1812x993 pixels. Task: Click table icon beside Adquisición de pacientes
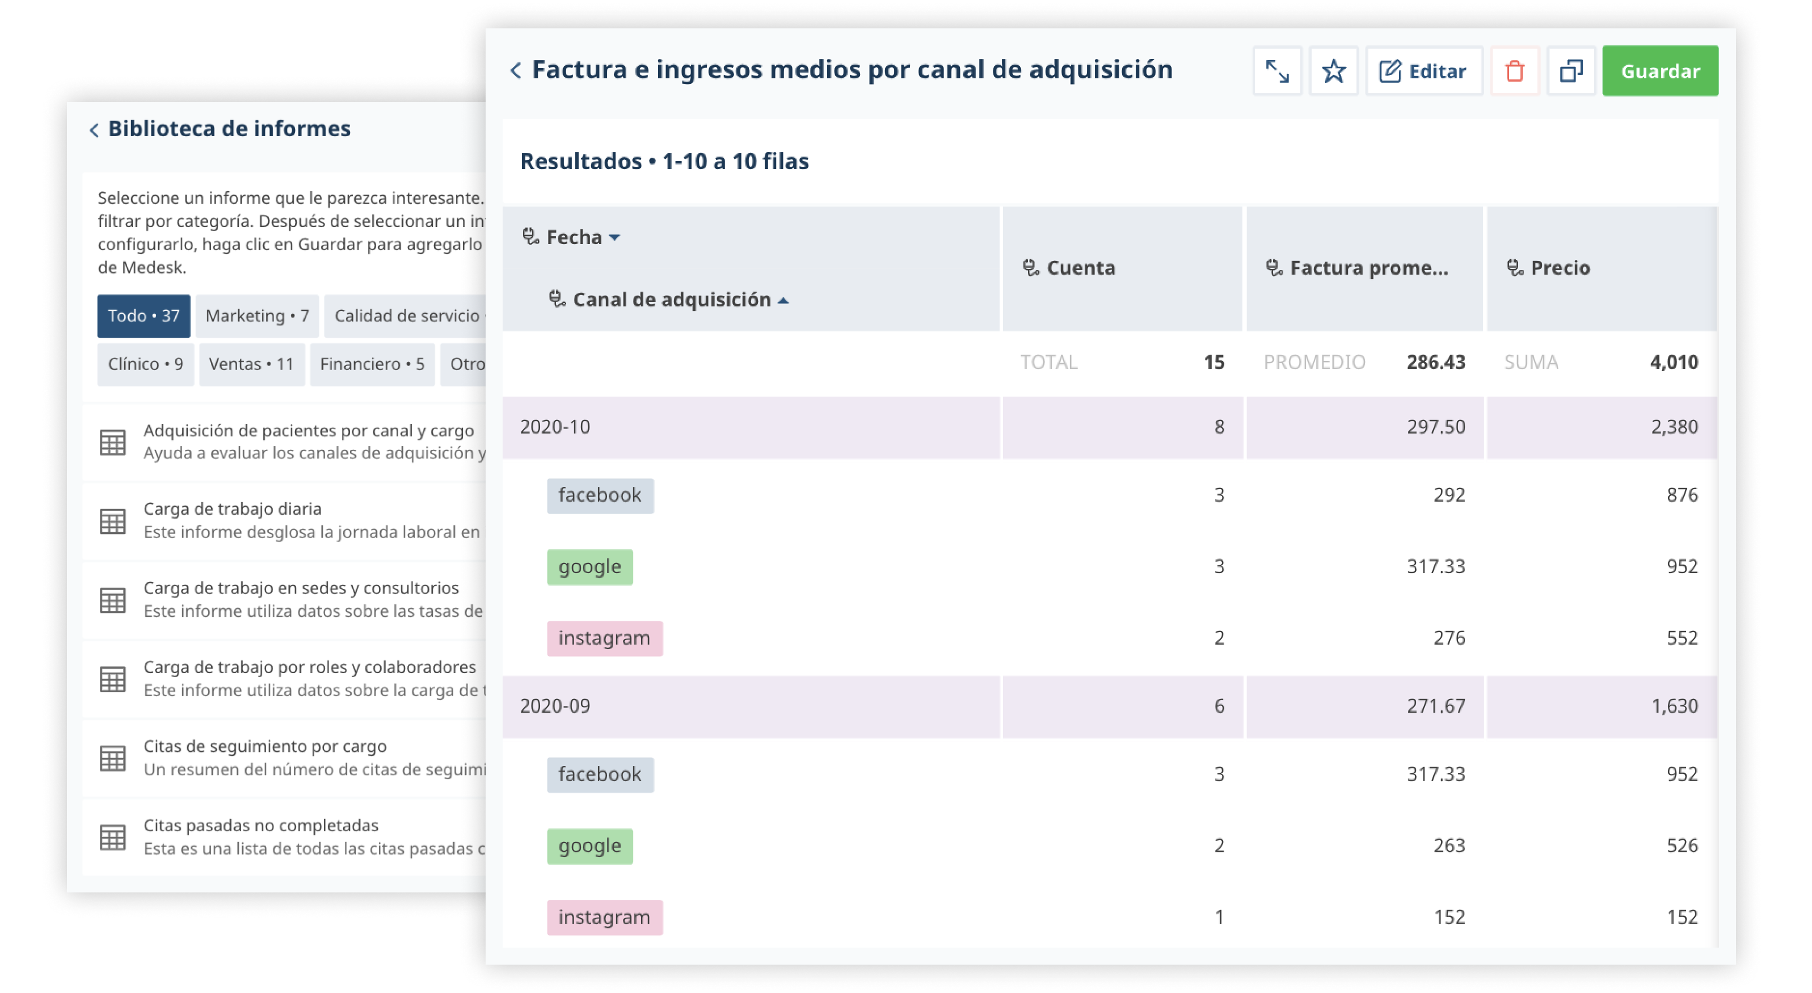[112, 443]
